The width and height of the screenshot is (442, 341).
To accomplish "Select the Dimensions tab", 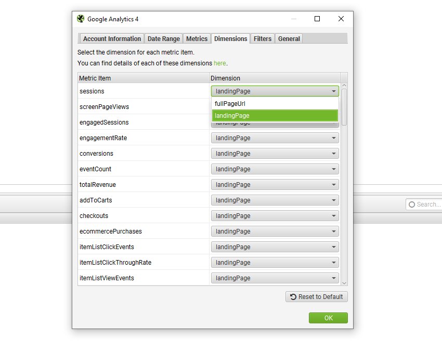I will pyautogui.click(x=230, y=38).
